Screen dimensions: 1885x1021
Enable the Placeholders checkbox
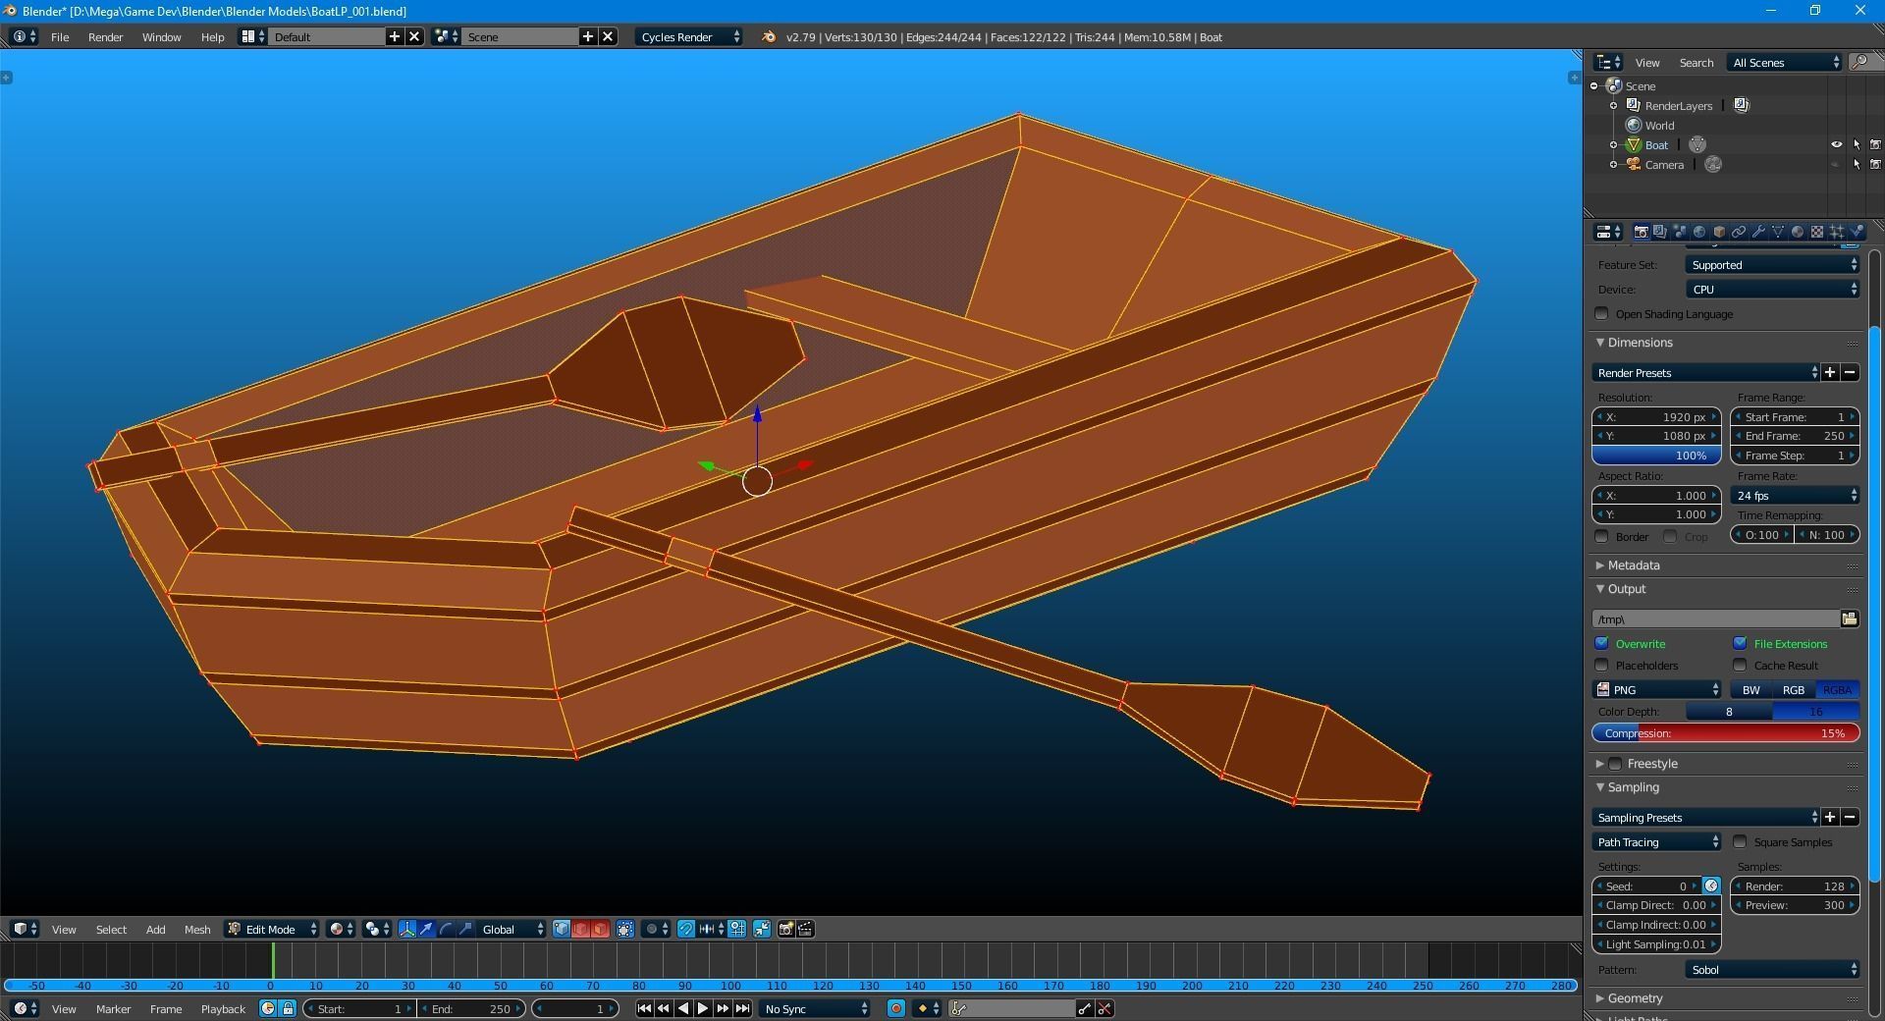pyautogui.click(x=1602, y=666)
